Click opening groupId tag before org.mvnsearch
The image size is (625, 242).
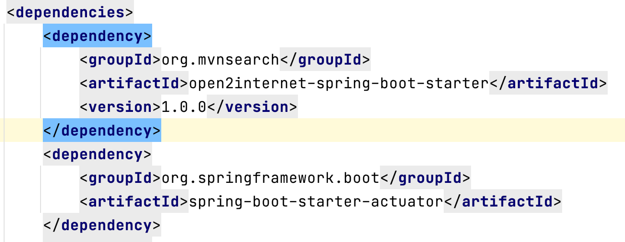coord(121,60)
